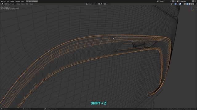Open the viewport View menu
Screen dimensions: 197x110
18,4
